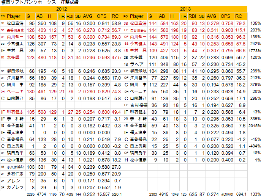
Task: Click 小久保裕紀 player name
Action: pos(15,167)
